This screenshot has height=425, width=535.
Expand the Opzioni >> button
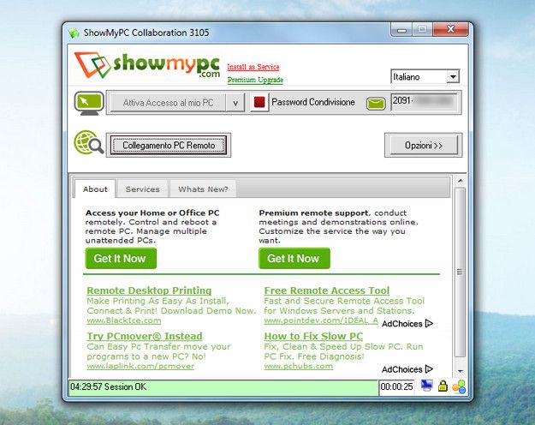pyautogui.click(x=424, y=145)
